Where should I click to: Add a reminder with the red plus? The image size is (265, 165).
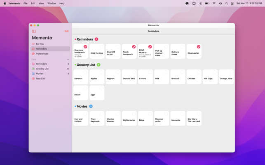pyautogui.click(x=96, y=39)
